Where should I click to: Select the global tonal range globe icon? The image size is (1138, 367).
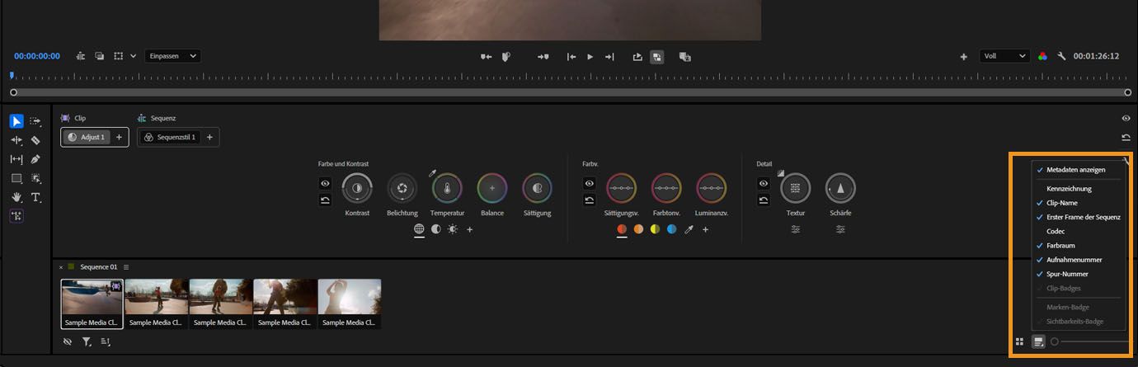point(419,229)
